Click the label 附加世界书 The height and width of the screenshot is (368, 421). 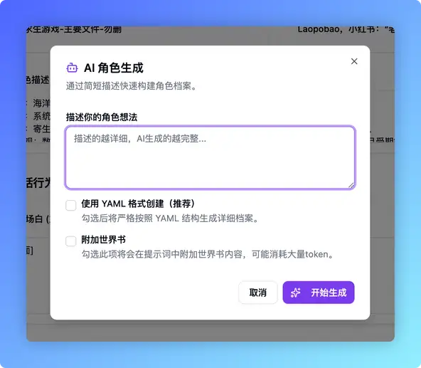point(103,239)
